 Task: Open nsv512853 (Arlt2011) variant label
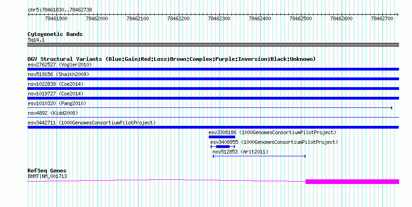click(x=240, y=152)
